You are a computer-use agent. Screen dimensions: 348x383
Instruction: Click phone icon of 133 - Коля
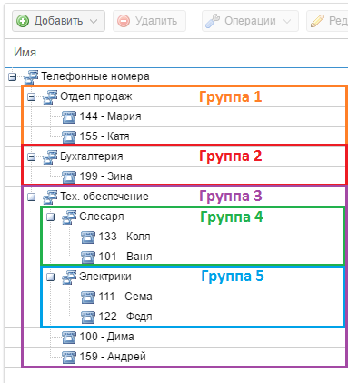pos(88,237)
